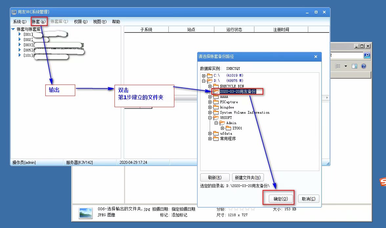Screen dimensions: 386x228
Task: Collapse the D:\ drive node
Action: [204, 81]
